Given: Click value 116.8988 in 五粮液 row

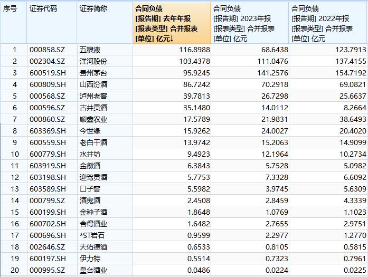Looking at the screenshot, I should pos(195,50).
